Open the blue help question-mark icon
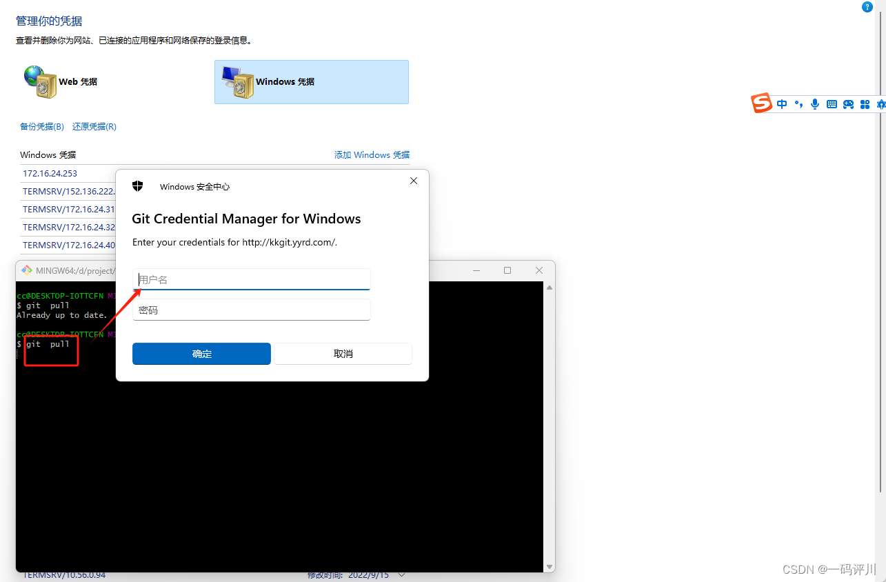 [867, 7]
